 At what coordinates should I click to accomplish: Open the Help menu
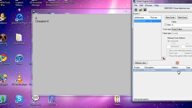[x=157, y=5]
